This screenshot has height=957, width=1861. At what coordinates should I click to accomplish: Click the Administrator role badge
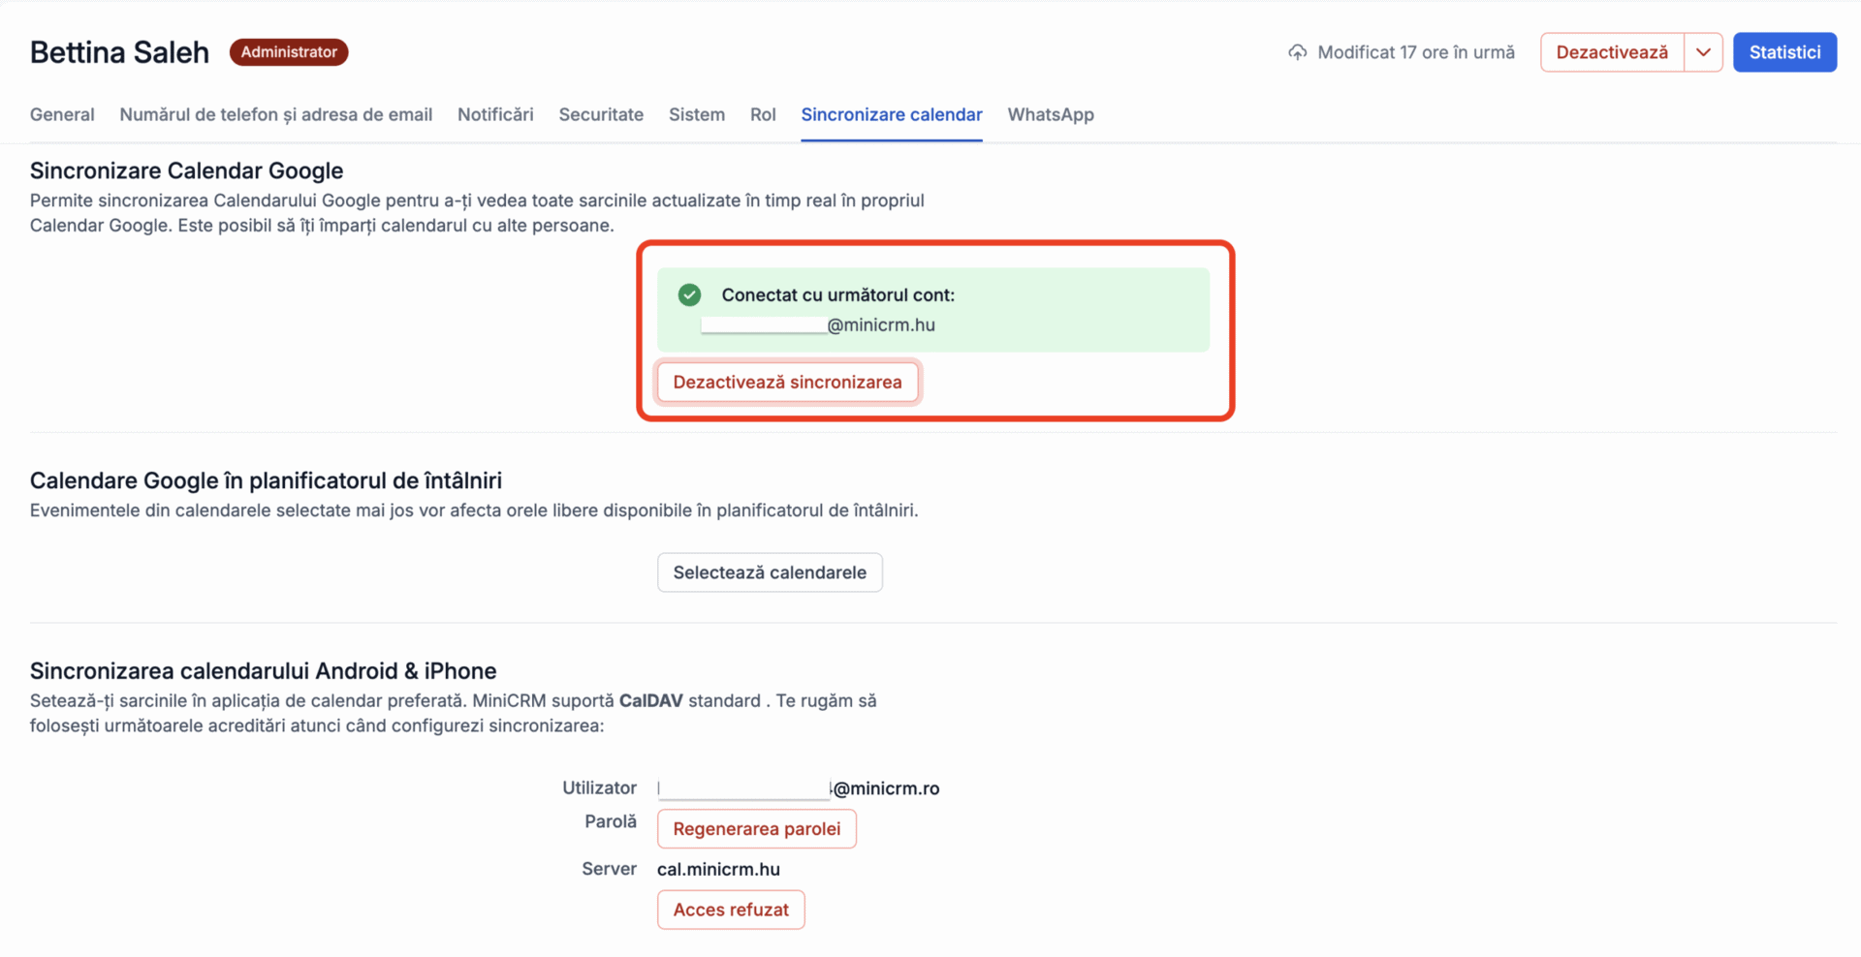[289, 52]
